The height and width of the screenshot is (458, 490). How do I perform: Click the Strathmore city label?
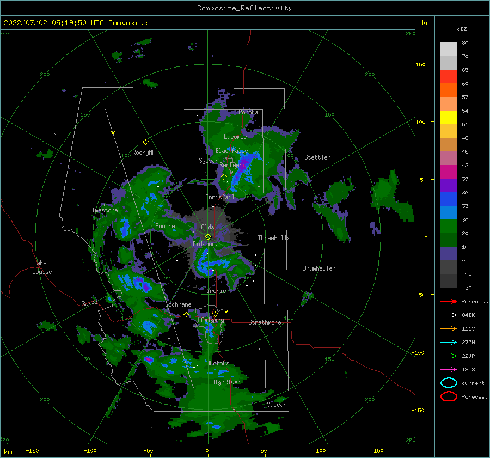[265, 322]
